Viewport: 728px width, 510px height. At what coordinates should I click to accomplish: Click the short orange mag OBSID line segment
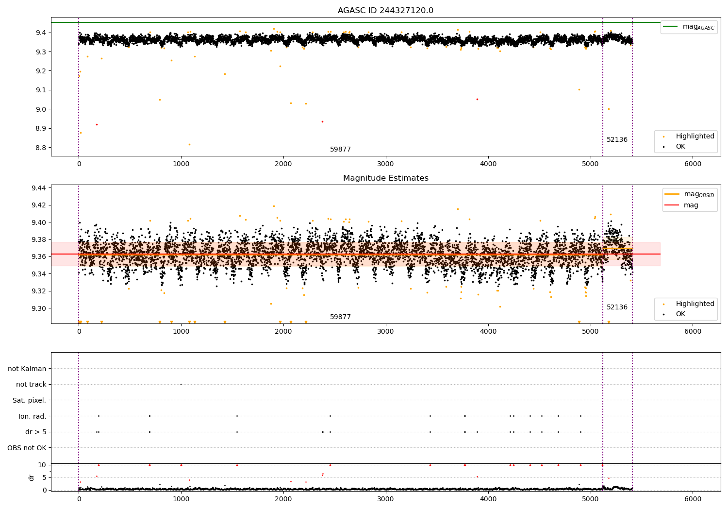tap(617, 249)
